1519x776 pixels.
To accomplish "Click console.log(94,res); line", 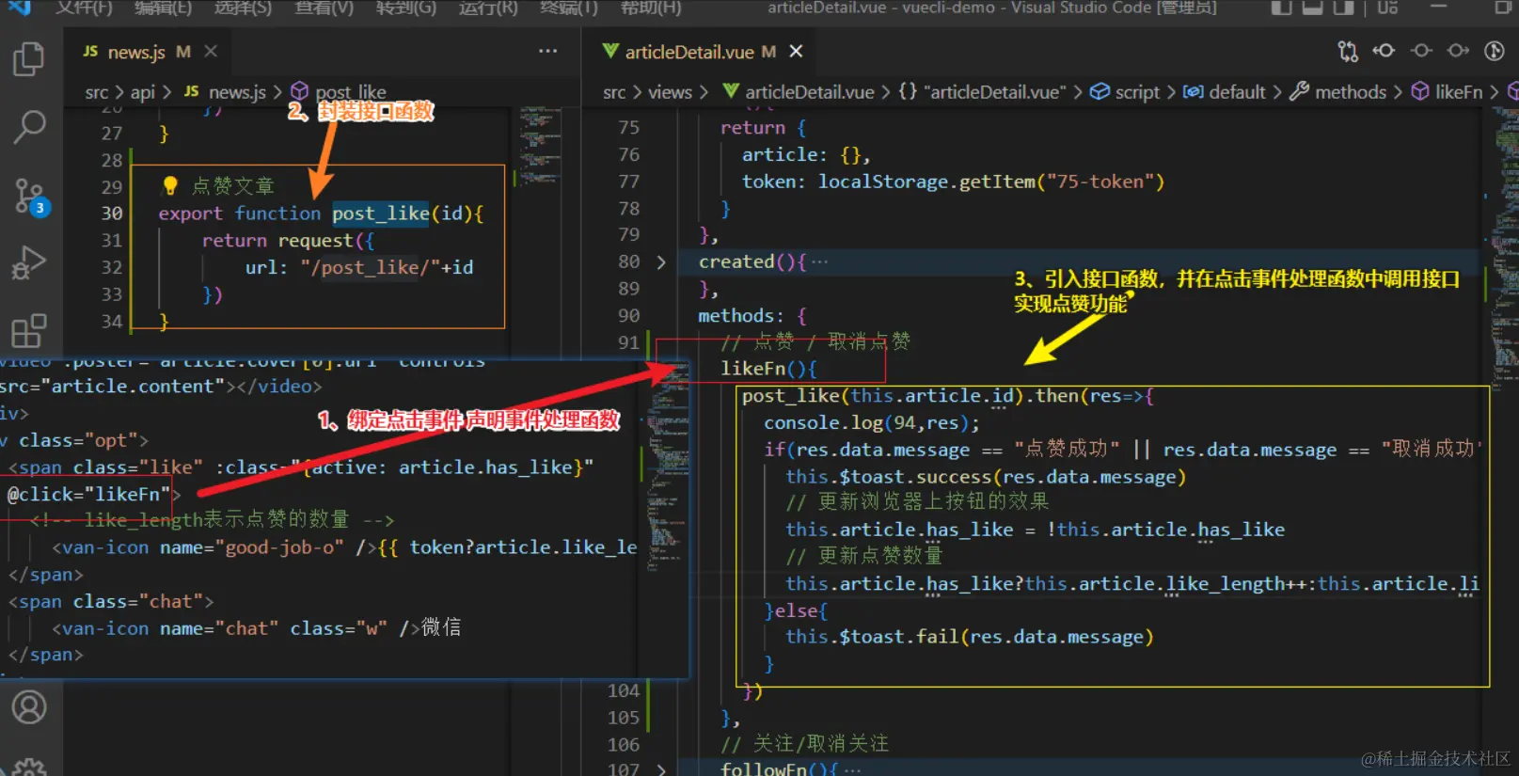I will [x=872, y=423].
